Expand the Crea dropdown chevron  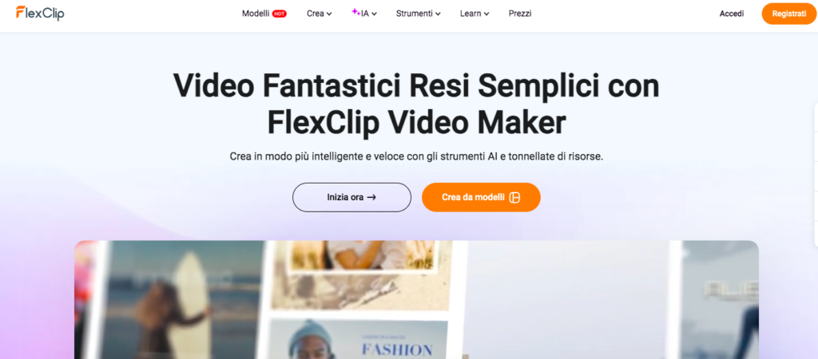(x=329, y=14)
